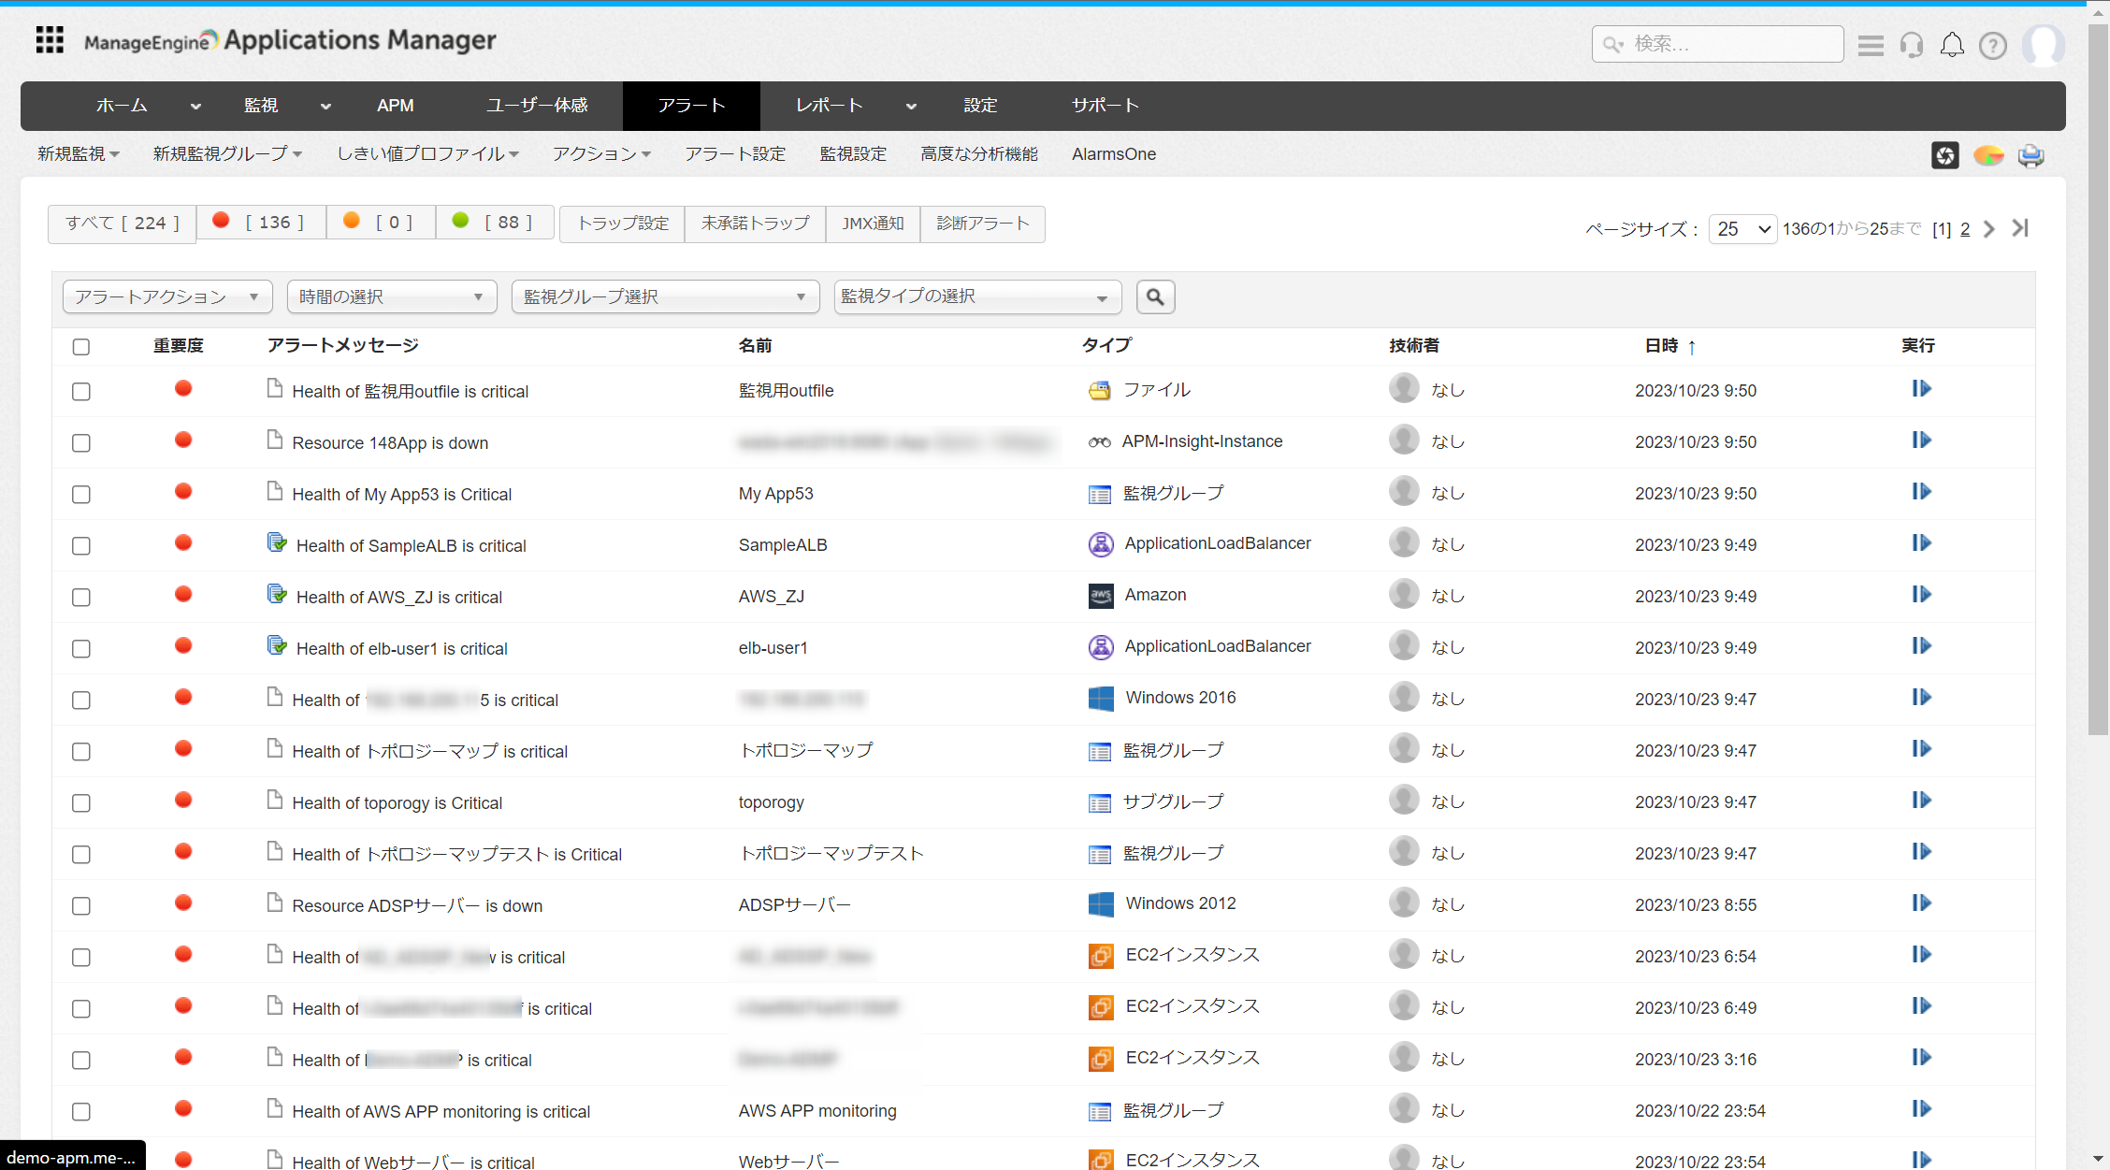Select checkbox for AWS_ZJ alert row

pyautogui.click(x=81, y=597)
